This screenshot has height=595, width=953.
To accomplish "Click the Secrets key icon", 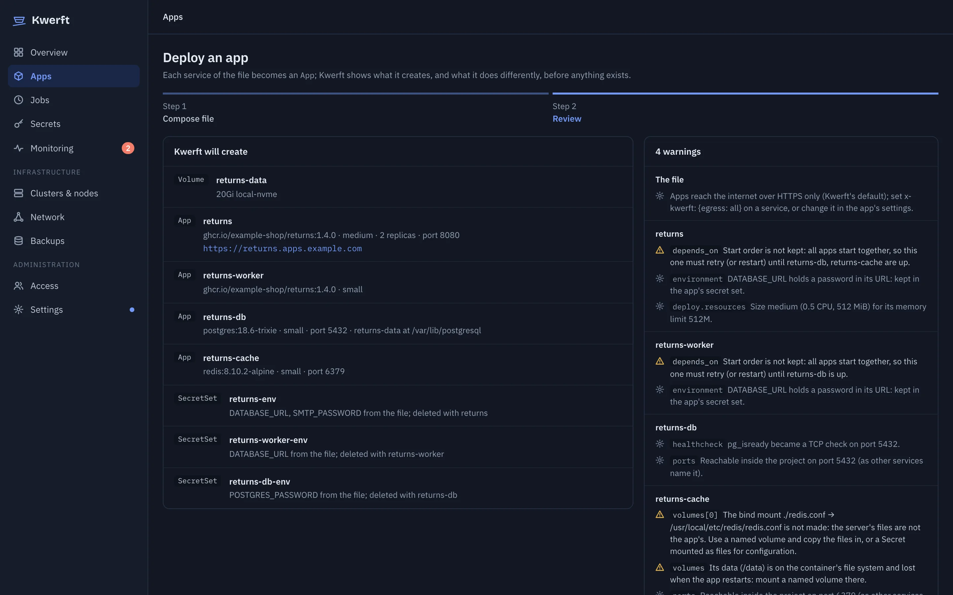I will coord(19,124).
